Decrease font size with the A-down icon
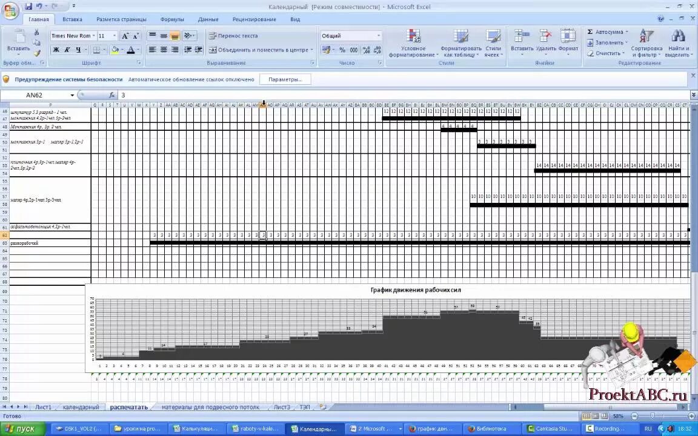Image resolution: width=698 pixels, height=436 pixels. coord(136,36)
